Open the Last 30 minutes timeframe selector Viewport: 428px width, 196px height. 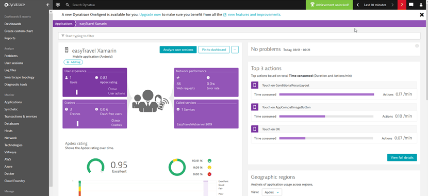coord(375,5)
